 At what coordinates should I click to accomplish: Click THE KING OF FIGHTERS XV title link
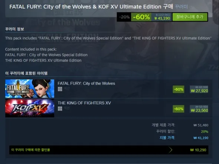pos(84,103)
